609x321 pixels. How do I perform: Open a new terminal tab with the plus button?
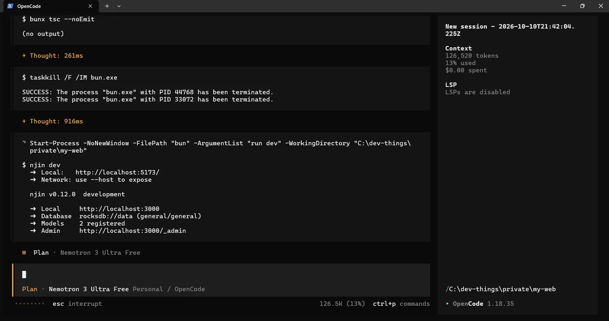tap(107, 6)
